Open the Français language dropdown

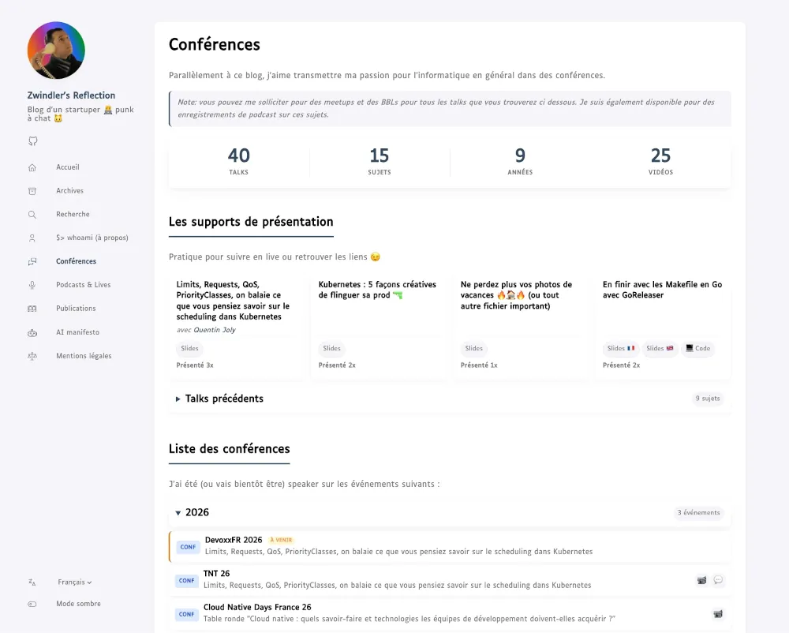pyautogui.click(x=74, y=582)
